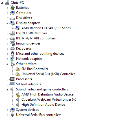Click the SD host adapters icon

pyautogui.click(x=12, y=84)
